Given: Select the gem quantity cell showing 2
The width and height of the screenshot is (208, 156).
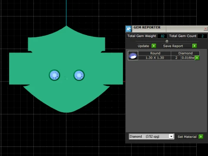Looking at the screenshot, I should coord(176,58).
